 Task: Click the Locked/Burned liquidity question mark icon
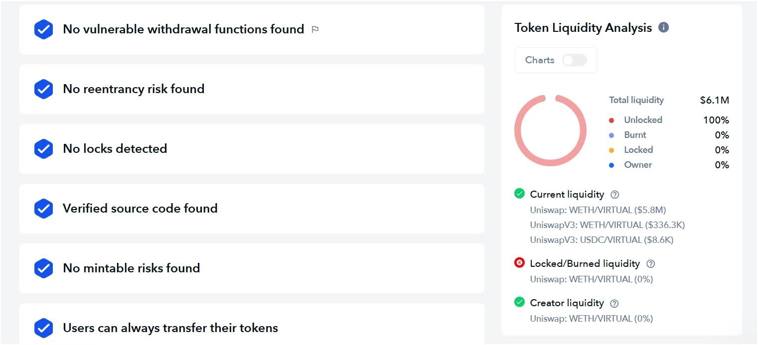[650, 264]
